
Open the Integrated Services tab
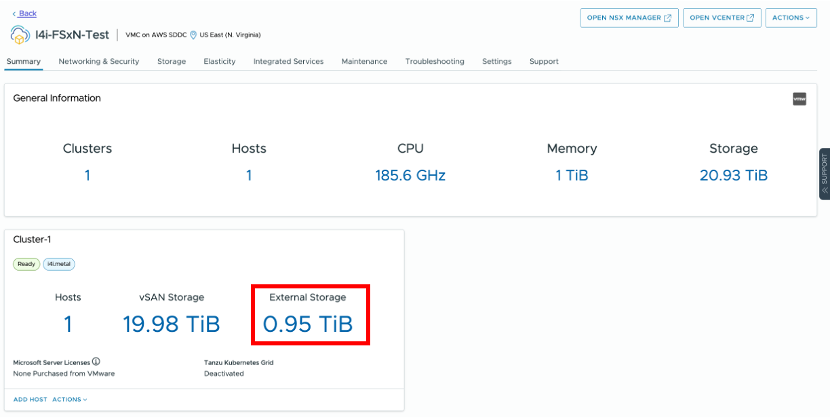point(288,62)
